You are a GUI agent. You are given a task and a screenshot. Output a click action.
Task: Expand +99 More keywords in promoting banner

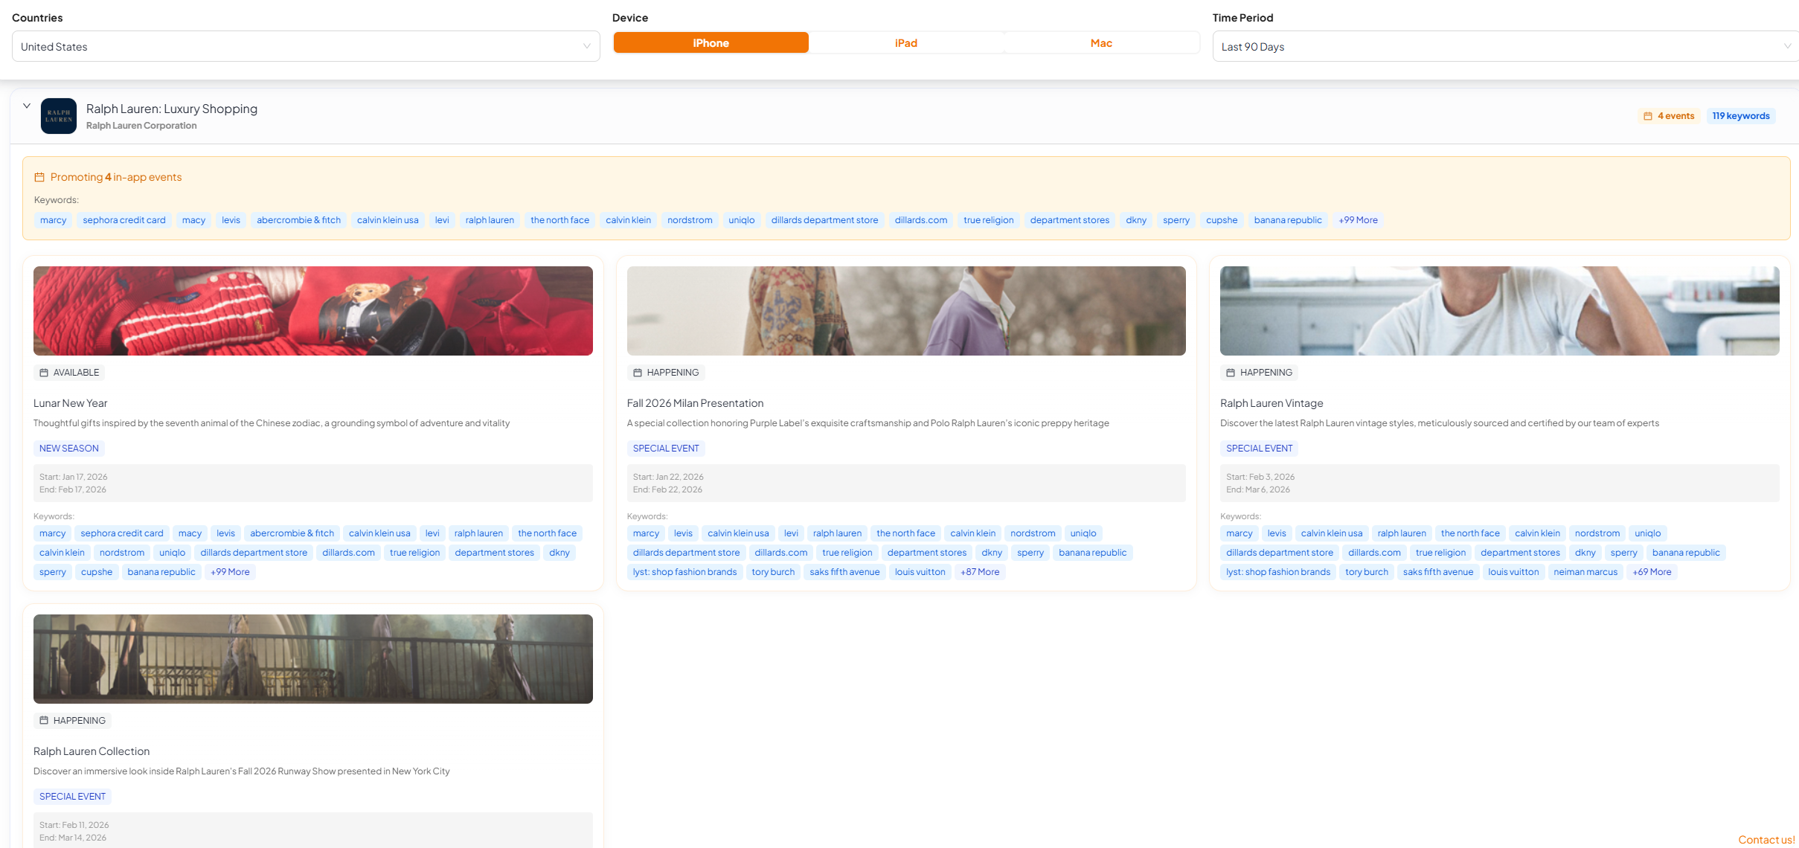click(x=1358, y=220)
